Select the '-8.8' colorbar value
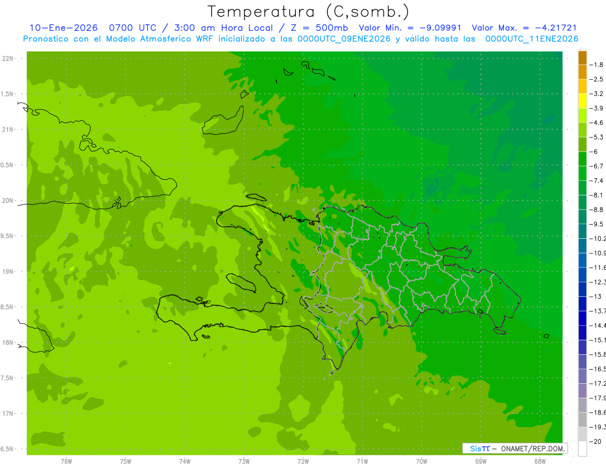Viewport: 606px width, 468px height. pos(596,210)
